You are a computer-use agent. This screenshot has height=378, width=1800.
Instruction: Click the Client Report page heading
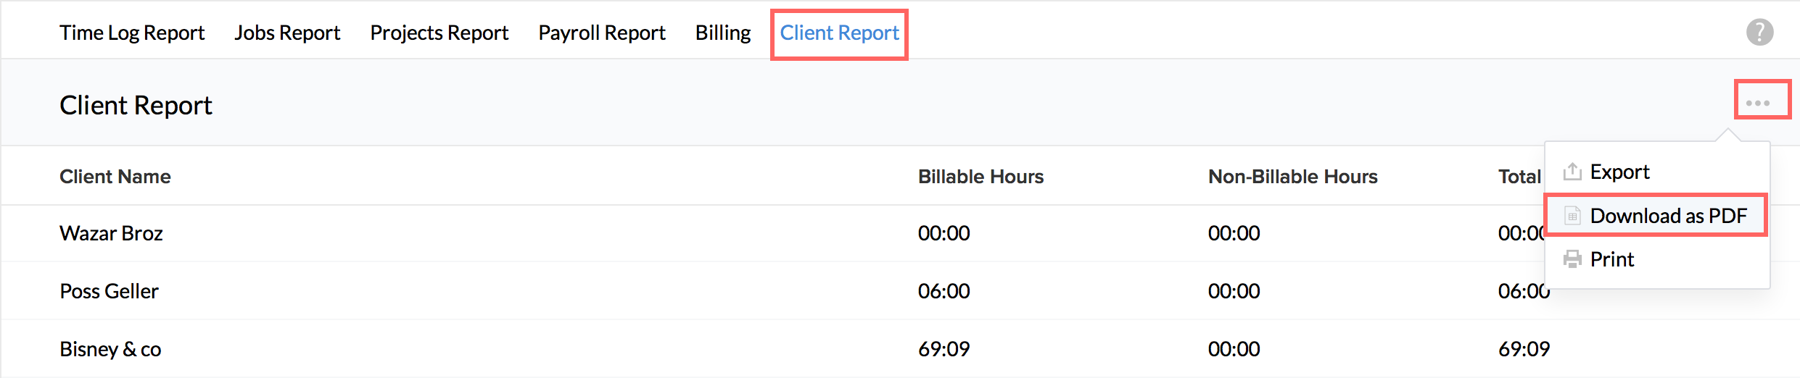point(136,106)
